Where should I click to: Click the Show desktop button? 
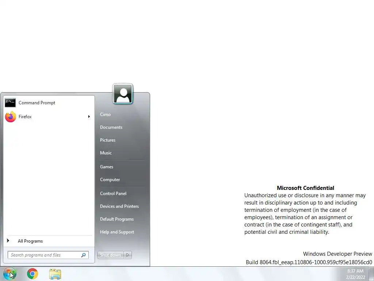[371, 274]
